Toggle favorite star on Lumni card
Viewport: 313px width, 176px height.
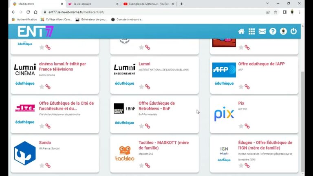click(x=141, y=87)
